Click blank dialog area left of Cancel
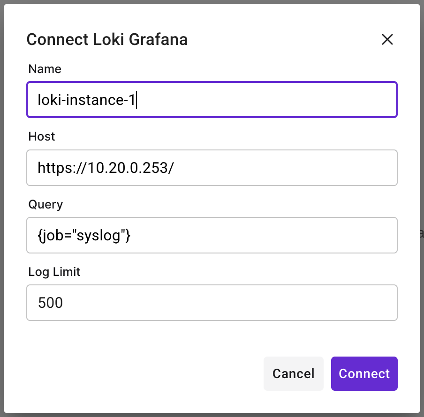Screen dimensions: 424x417 point(141,373)
